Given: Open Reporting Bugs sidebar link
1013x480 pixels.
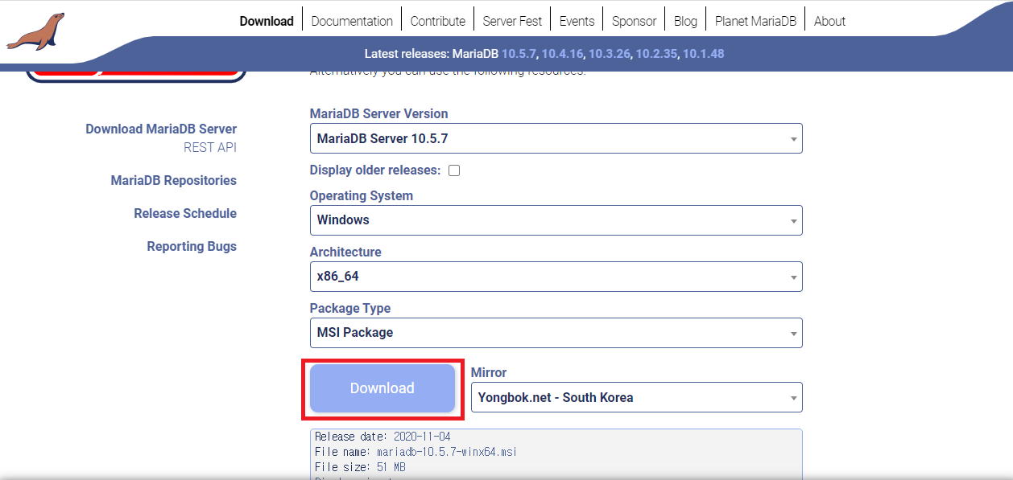Looking at the screenshot, I should click(x=192, y=246).
